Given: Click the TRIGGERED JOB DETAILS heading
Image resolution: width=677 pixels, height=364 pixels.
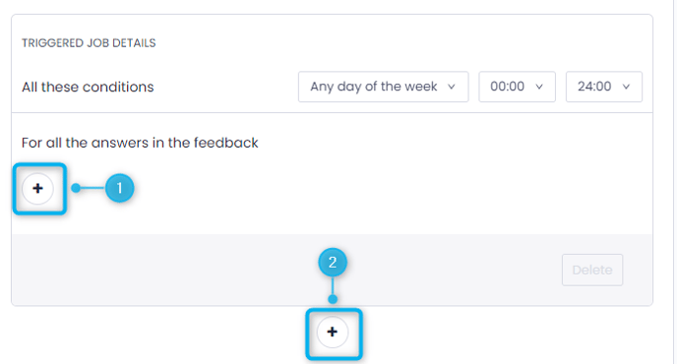Looking at the screenshot, I should 89,43.
